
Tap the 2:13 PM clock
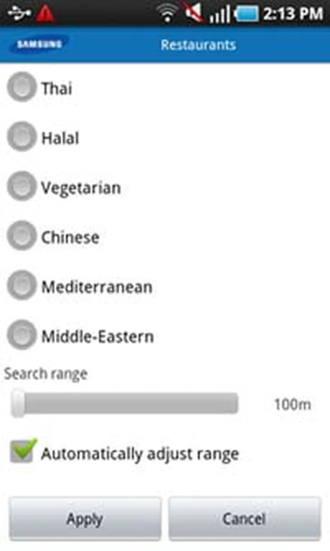293,14
